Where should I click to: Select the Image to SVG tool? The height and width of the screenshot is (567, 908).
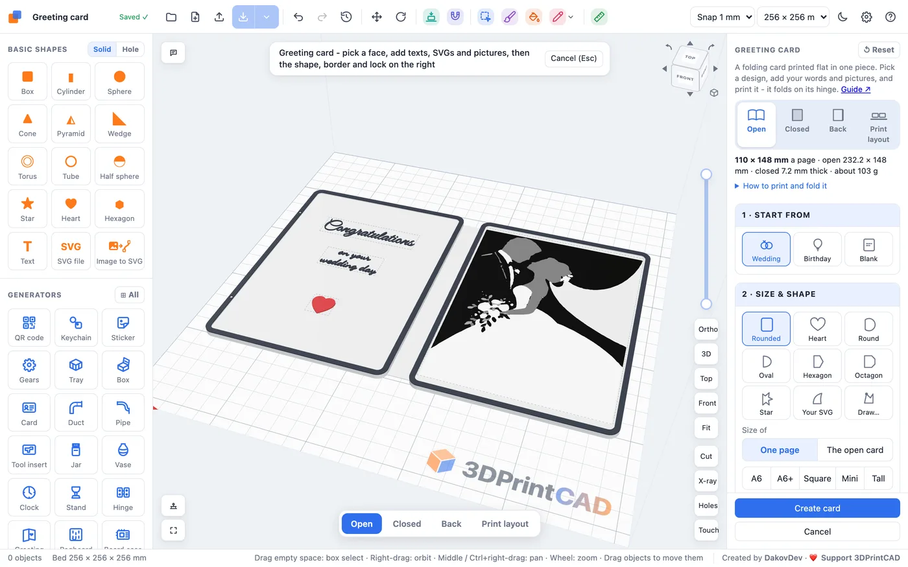119,251
